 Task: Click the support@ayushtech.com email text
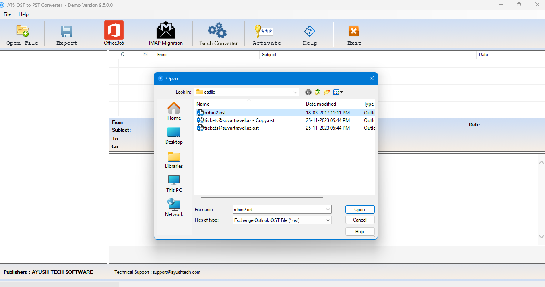click(x=176, y=272)
